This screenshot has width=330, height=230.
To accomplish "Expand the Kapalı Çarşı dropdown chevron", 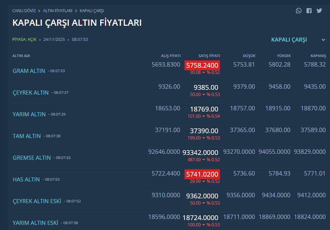I will point(323,40).
